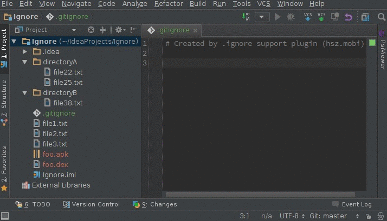Open the Tools menu
387x221 pixels.
tap(242, 4)
